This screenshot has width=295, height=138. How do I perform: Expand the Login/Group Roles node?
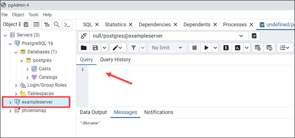click(16, 86)
